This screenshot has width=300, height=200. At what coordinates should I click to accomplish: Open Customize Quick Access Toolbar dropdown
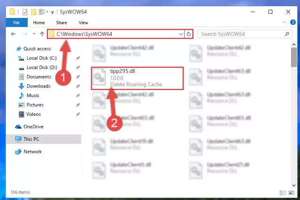[52, 12]
